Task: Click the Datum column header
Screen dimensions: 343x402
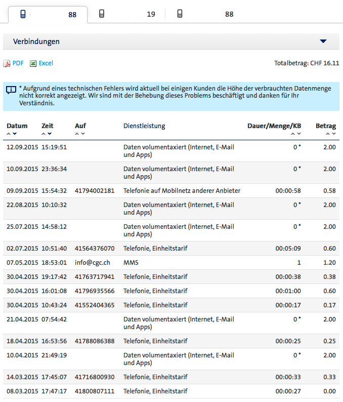Action: point(17,126)
